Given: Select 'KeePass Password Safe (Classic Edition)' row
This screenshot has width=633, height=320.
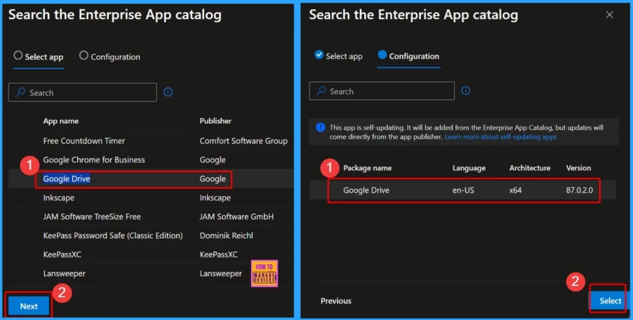Looking at the screenshot, I should point(151,236).
